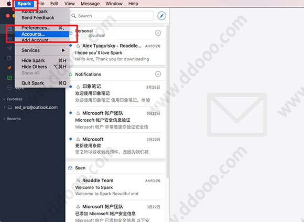Open the Message menu

[90, 4]
